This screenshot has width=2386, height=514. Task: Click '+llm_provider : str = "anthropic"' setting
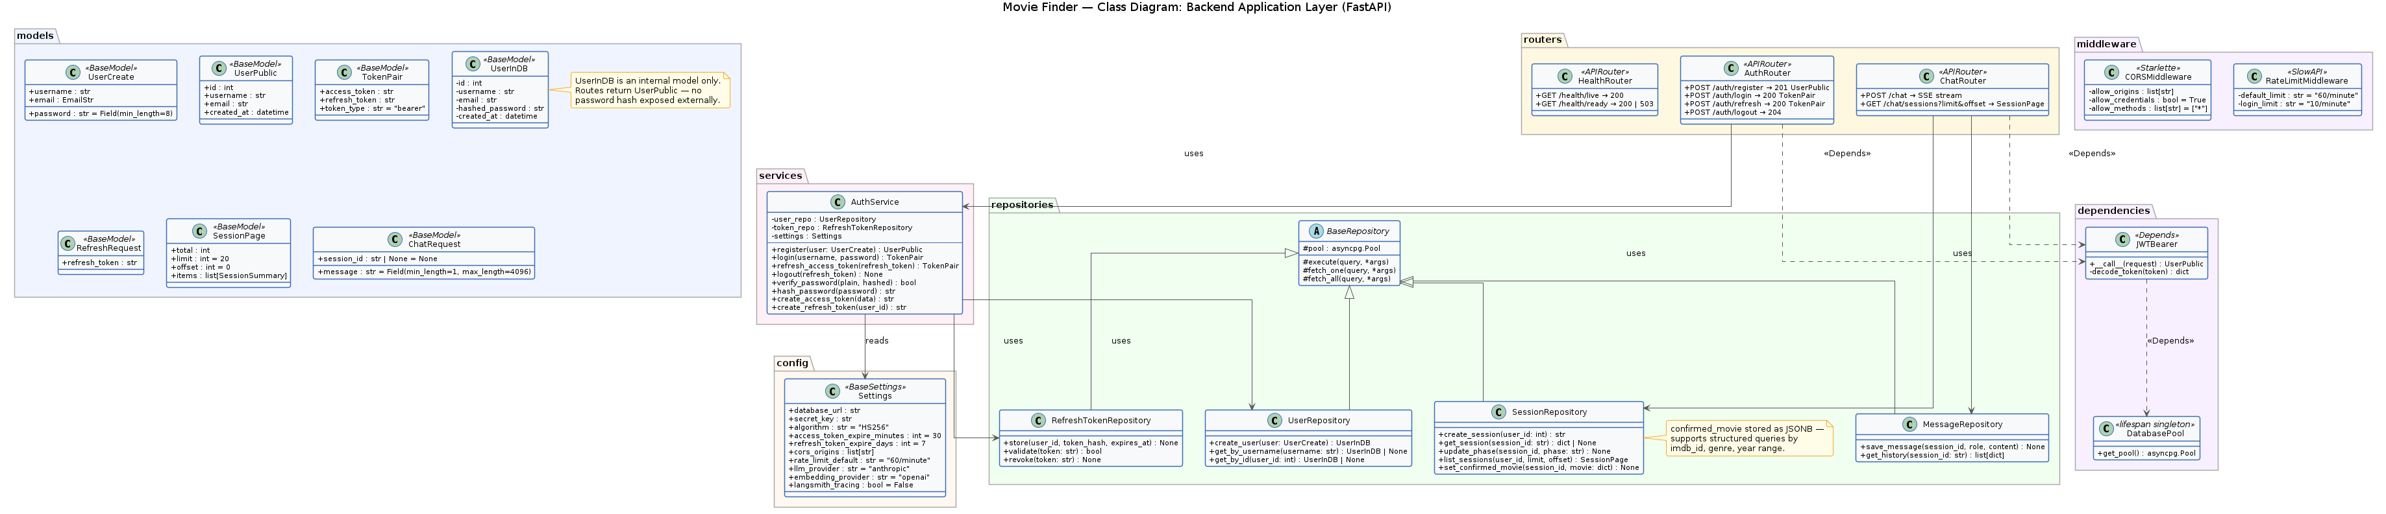849,469
